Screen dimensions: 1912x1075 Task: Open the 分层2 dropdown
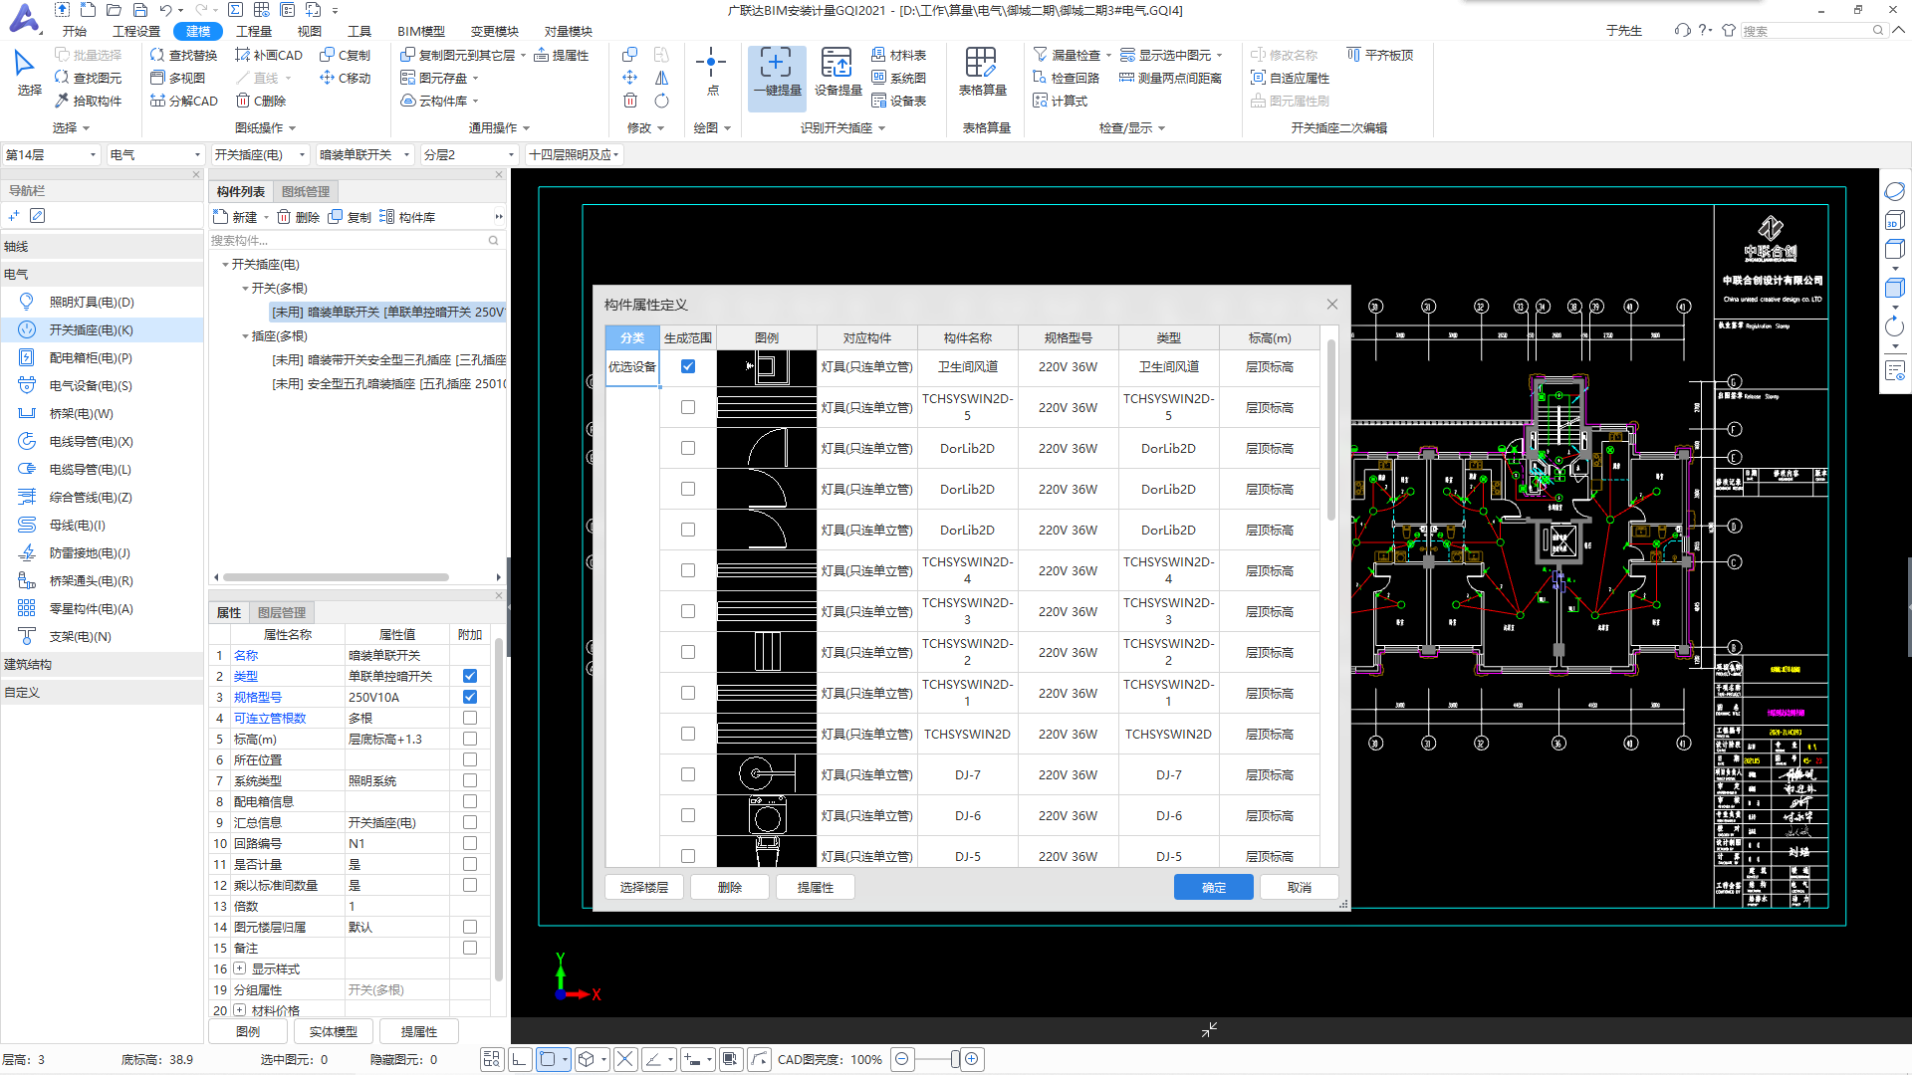pyautogui.click(x=469, y=154)
